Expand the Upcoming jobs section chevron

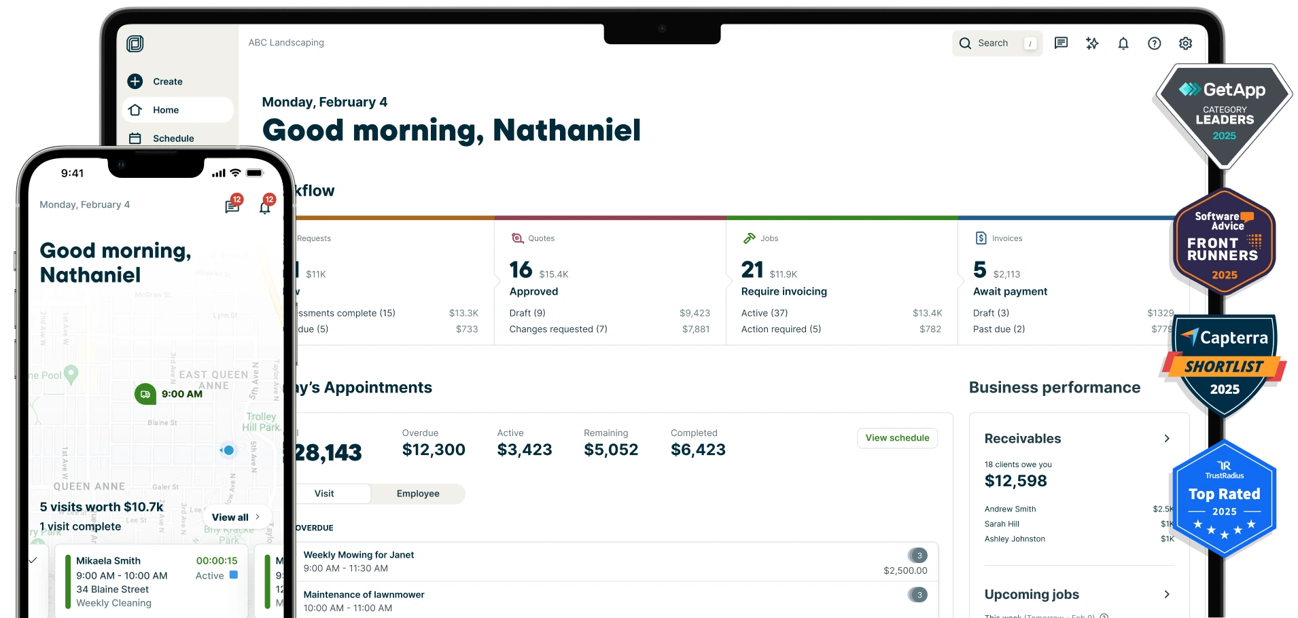pos(1168,594)
